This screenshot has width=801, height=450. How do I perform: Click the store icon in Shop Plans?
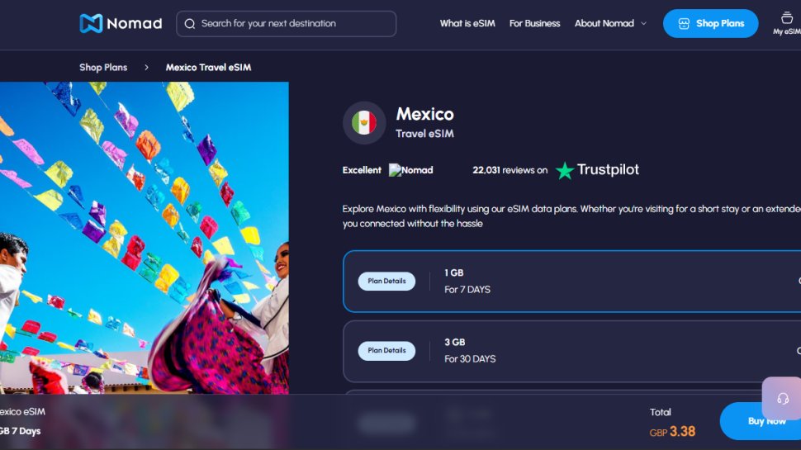click(x=684, y=23)
